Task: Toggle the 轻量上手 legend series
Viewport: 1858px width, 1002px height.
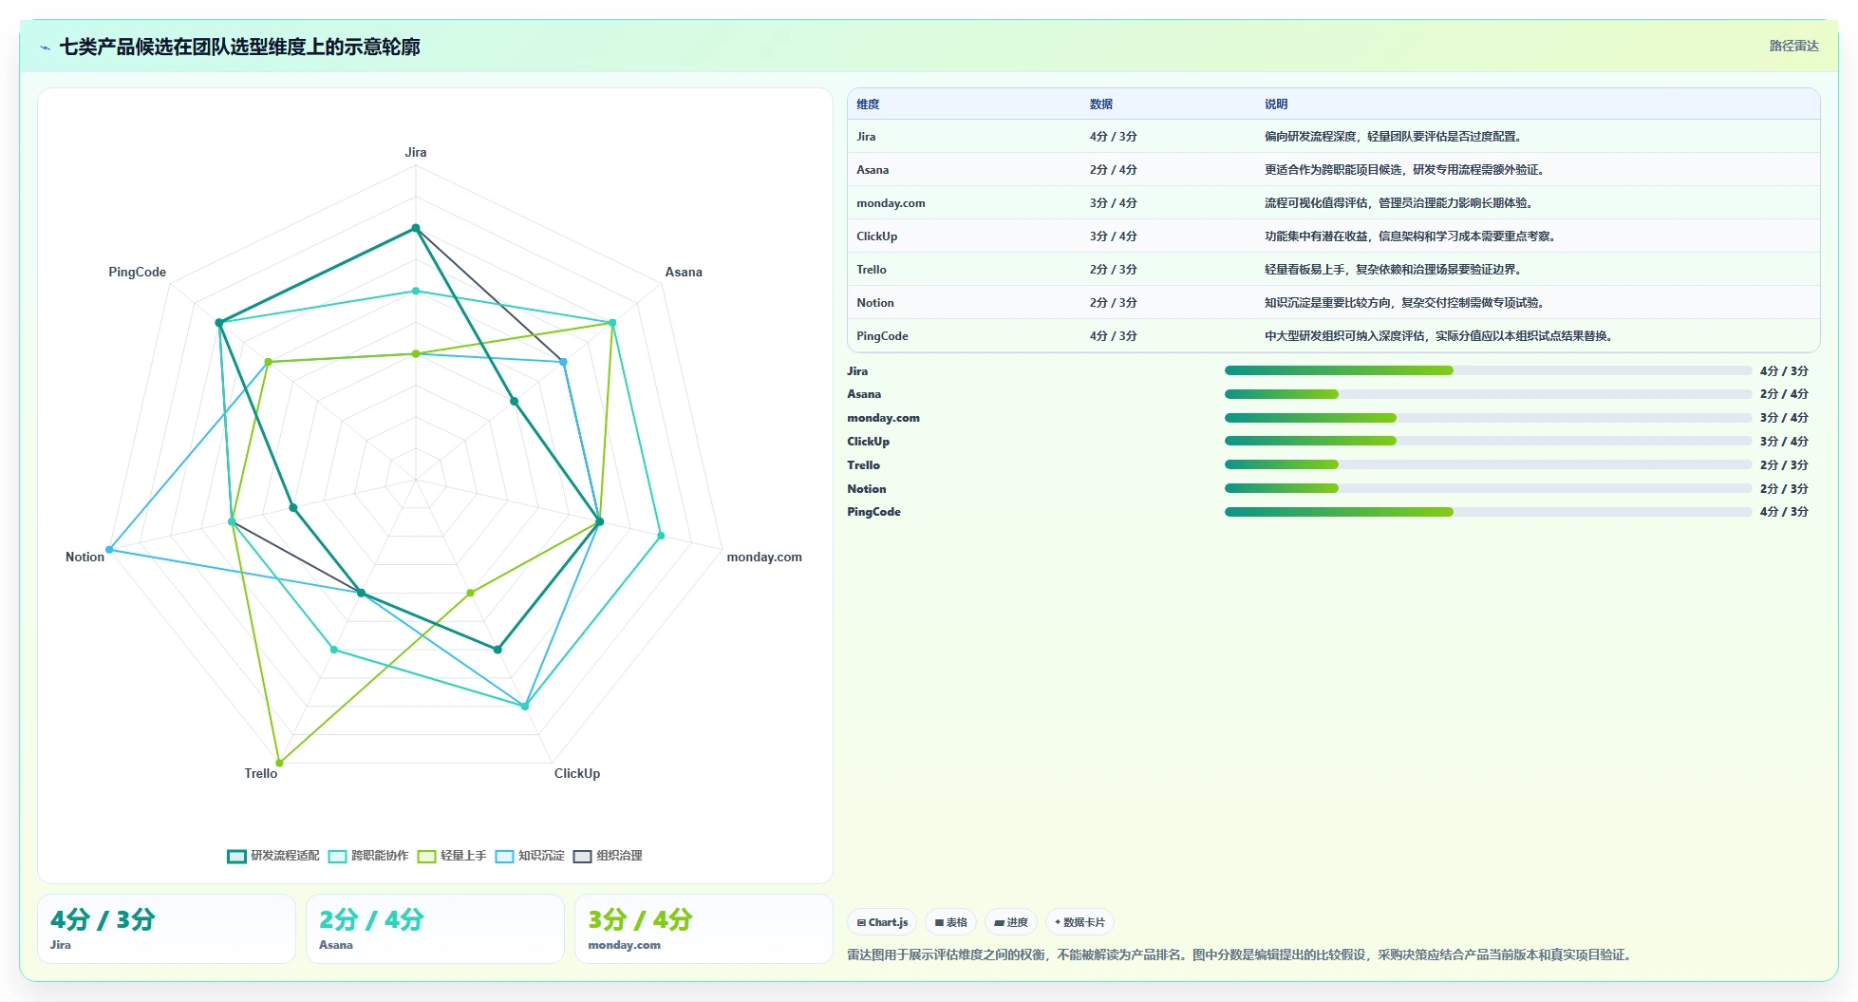Action: [x=452, y=856]
